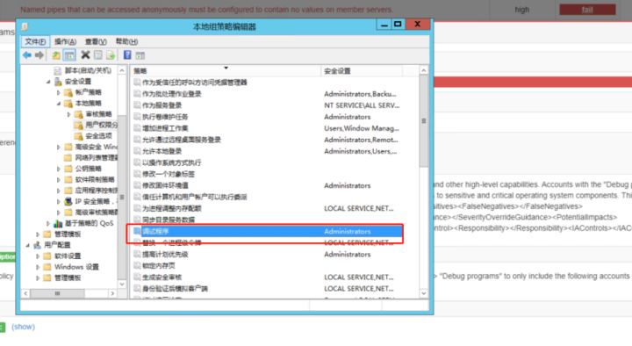Click the tree pane scroll-down arrow
The width and height of the screenshot is (632, 346).
(x=122, y=285)
